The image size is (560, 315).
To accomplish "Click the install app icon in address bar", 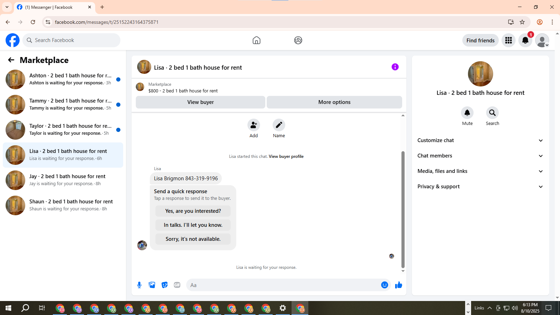I will [x=511, y=22].
